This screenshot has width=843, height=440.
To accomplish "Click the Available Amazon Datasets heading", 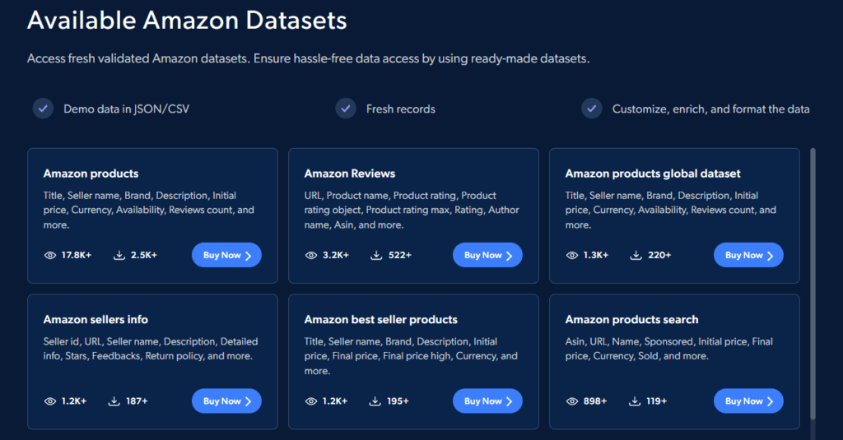I will pos(187,21).
